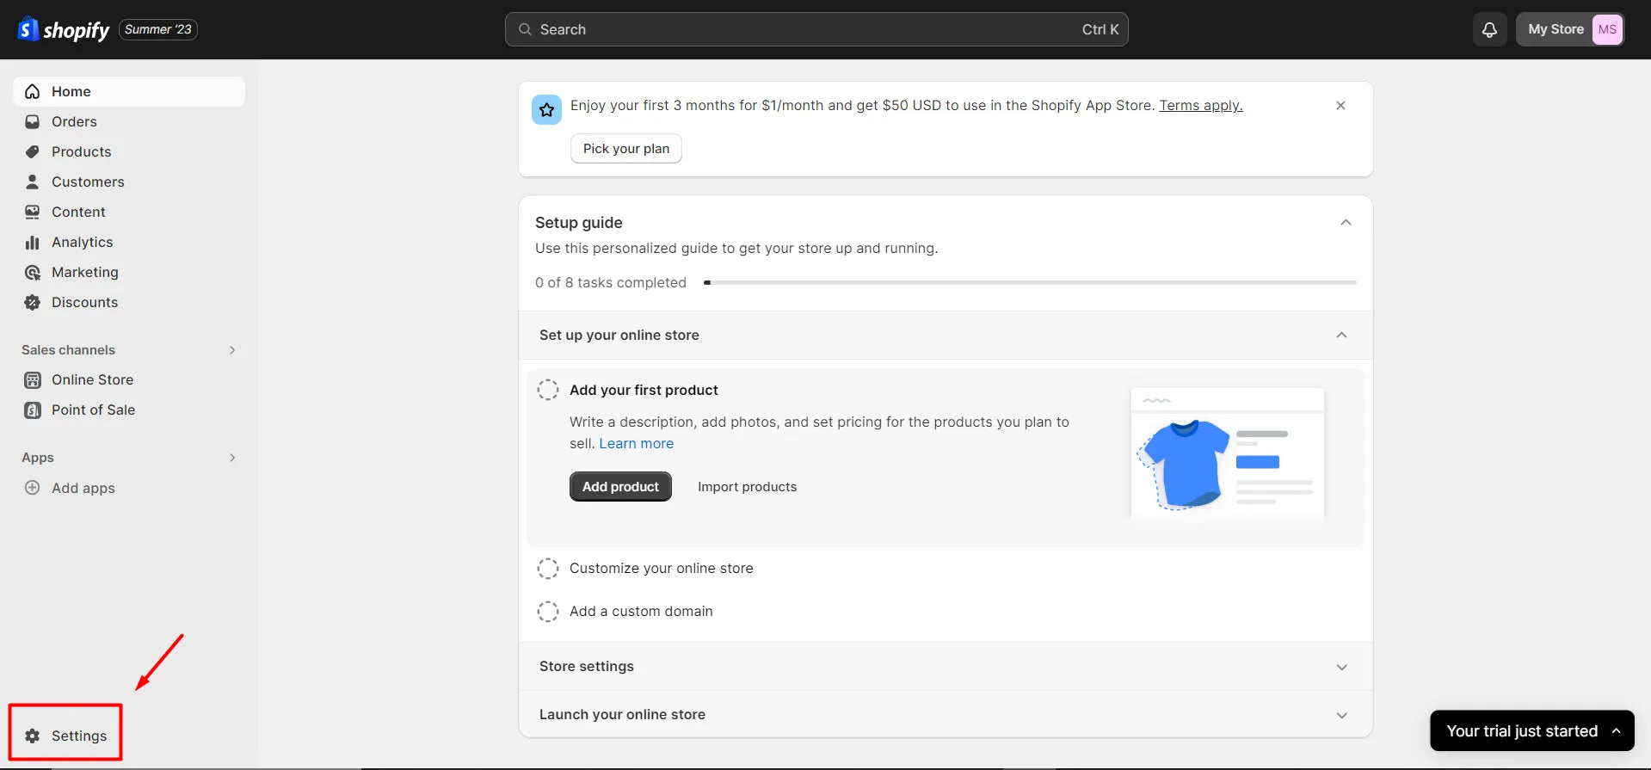Select Analytics in navigation

pos(129,242)
